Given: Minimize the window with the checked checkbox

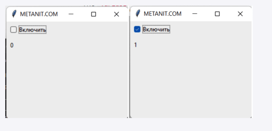Looking at the screenshot, I should pos(195,14).
